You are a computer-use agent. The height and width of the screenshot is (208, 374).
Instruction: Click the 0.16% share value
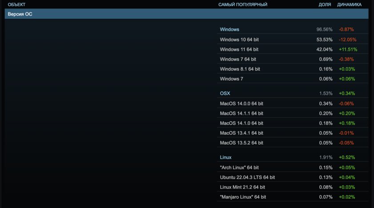326,69
